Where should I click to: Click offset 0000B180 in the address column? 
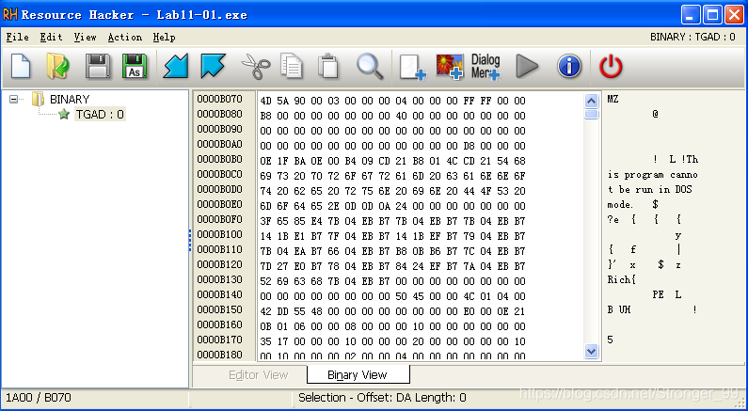pos(220,355)
